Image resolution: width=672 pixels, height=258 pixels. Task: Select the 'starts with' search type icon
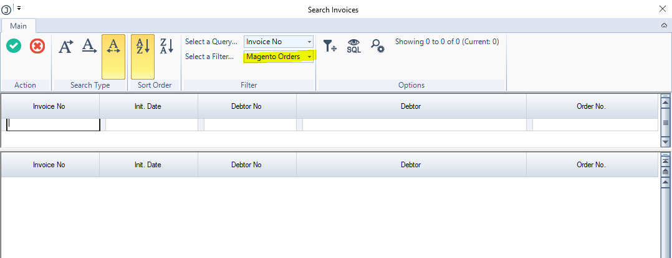pyautogui.click(x=65, y=46)
